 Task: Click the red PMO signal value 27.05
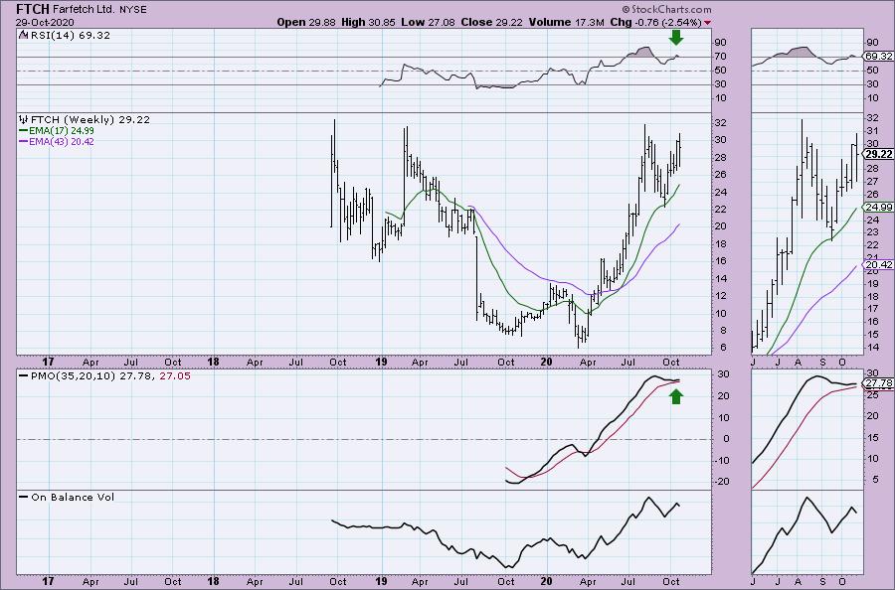pos(175,376)
